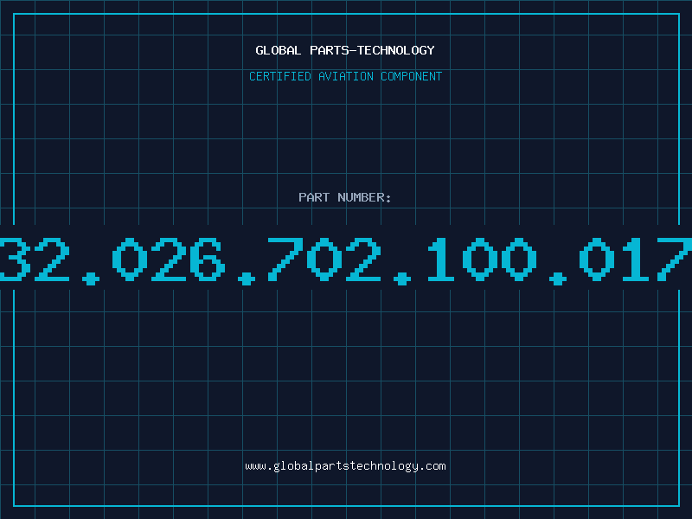
Task: Click the word NUMBER: in the label
Action: (x=364, y=197)
